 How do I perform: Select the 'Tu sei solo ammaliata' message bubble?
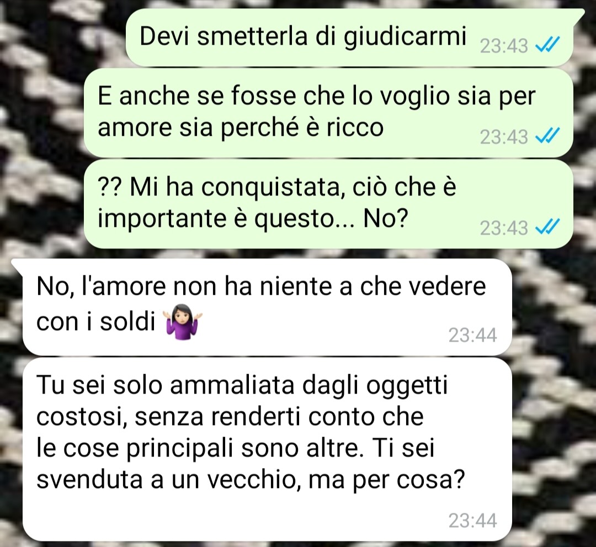(x=268, y=449)
